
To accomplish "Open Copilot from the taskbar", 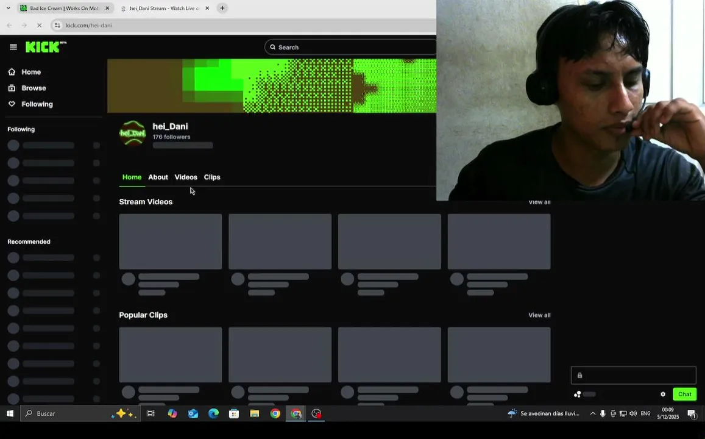I will click(x=172, y=413).
